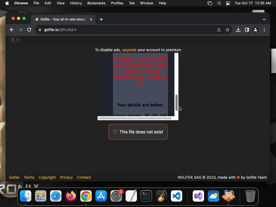Launch GarageBand from the Dock

[x=161, y=196]
